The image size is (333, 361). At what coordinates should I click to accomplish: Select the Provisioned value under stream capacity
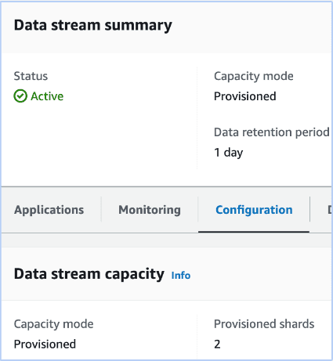(x=45, y=344)
